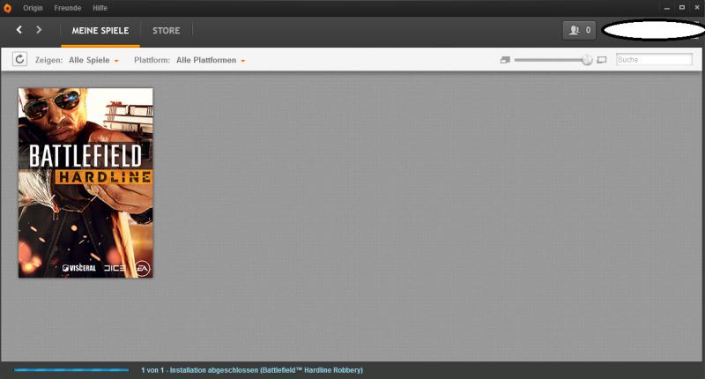The image size is (705, 379).
Task: Switch to the Store tab
Action: (166, 30)
